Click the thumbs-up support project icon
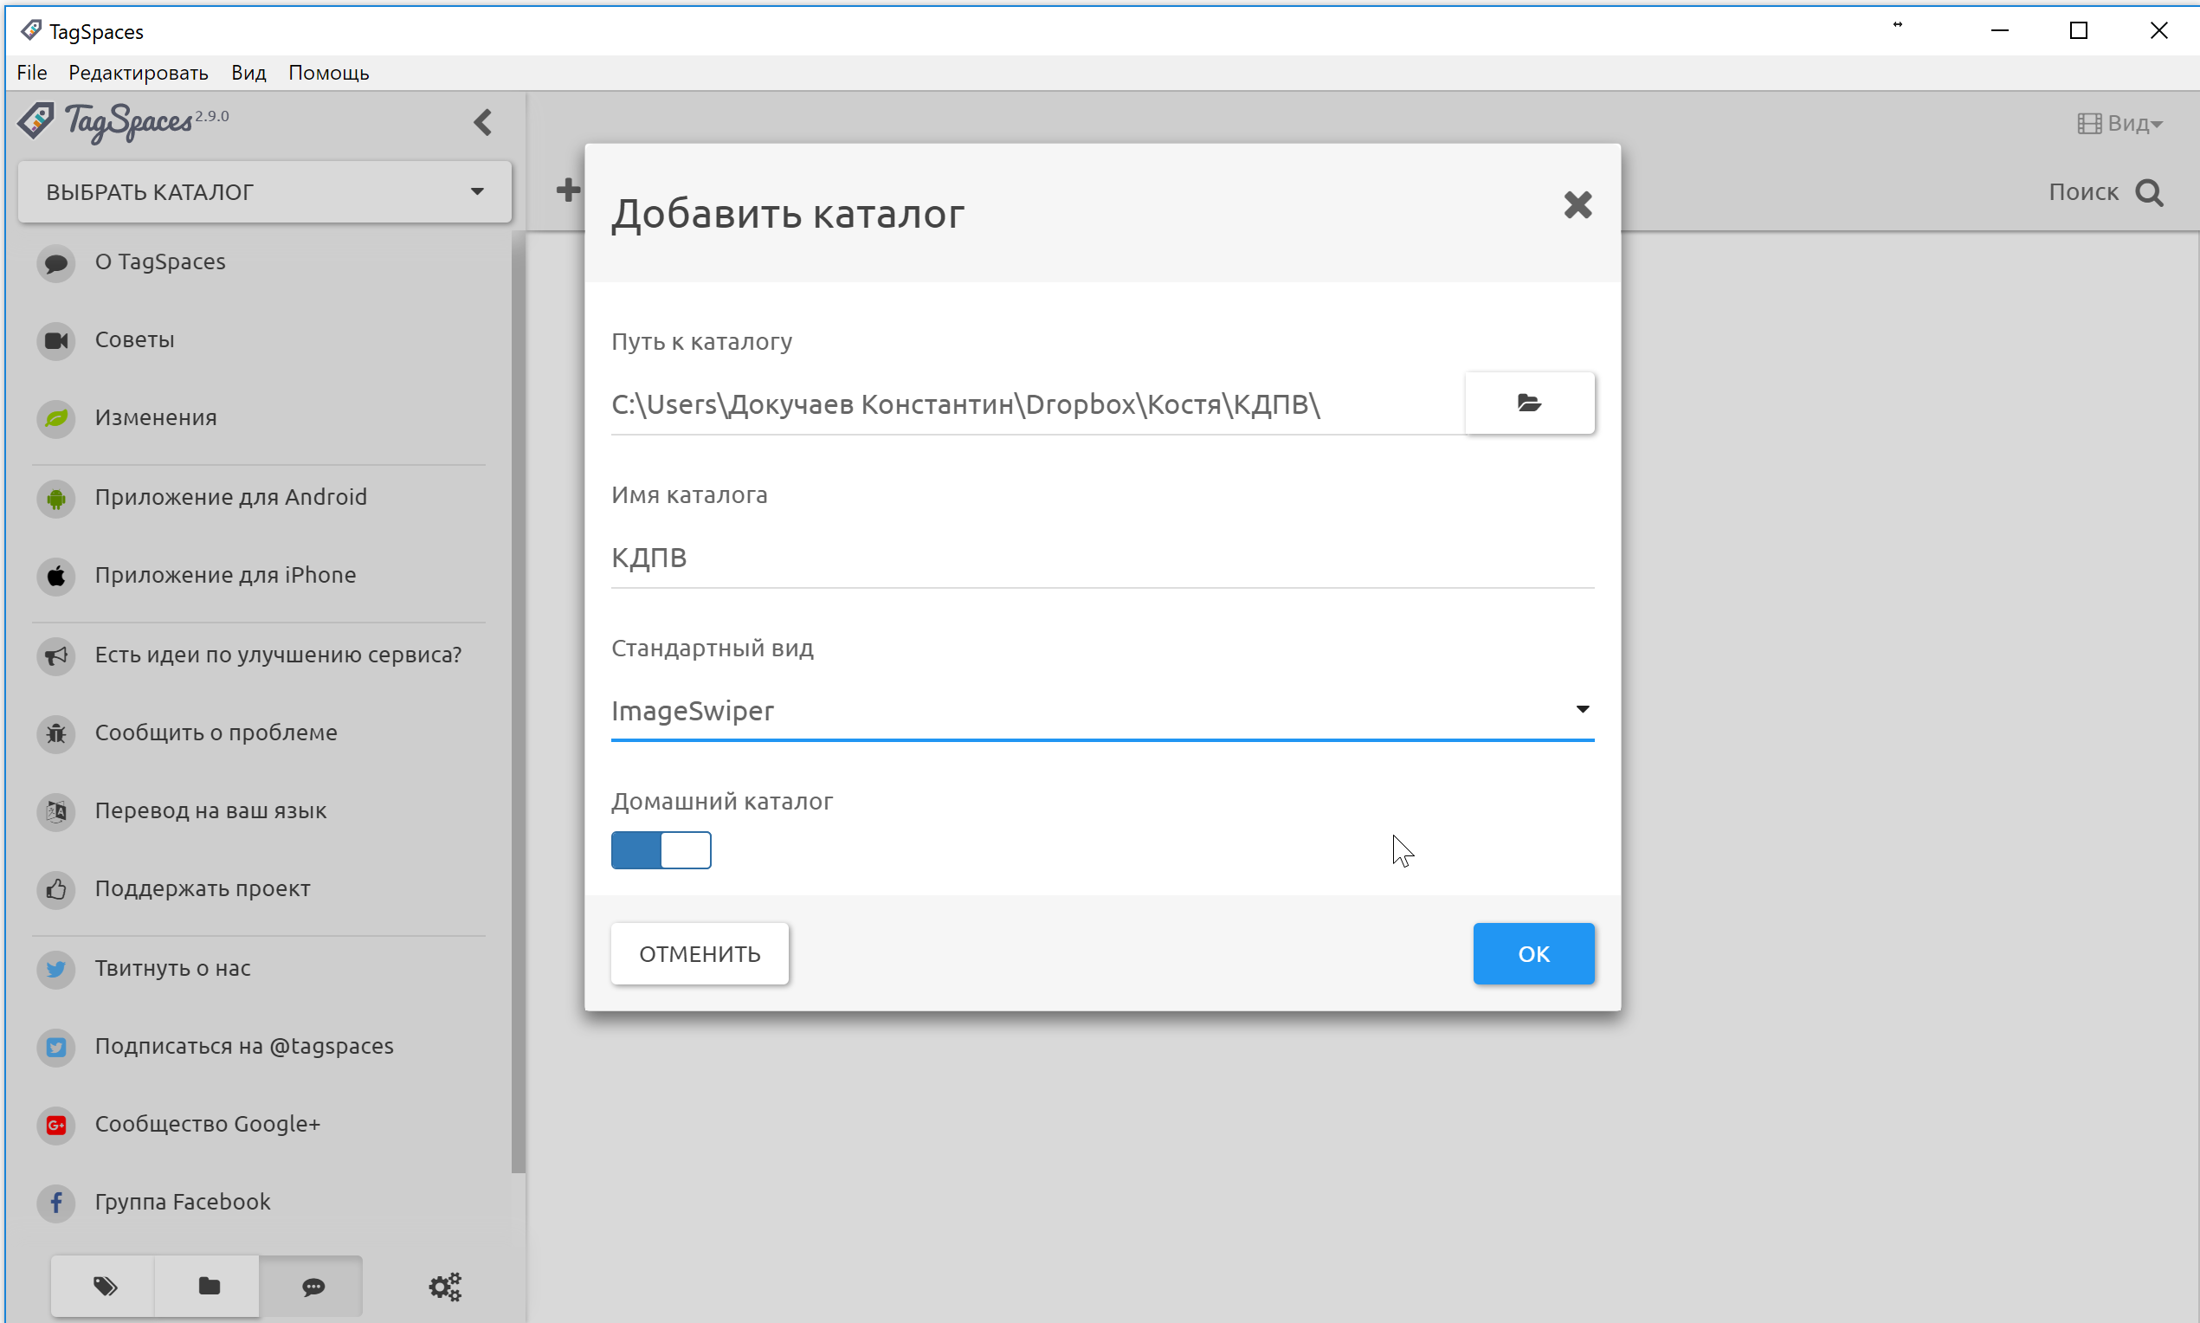 click(56, 889)
